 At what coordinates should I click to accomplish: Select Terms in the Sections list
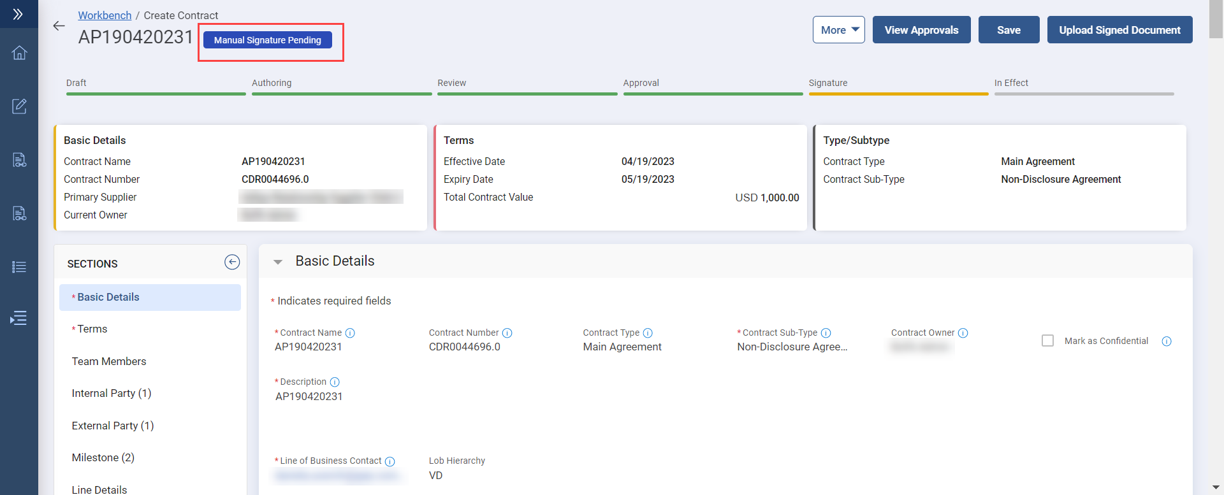point(92,329)
